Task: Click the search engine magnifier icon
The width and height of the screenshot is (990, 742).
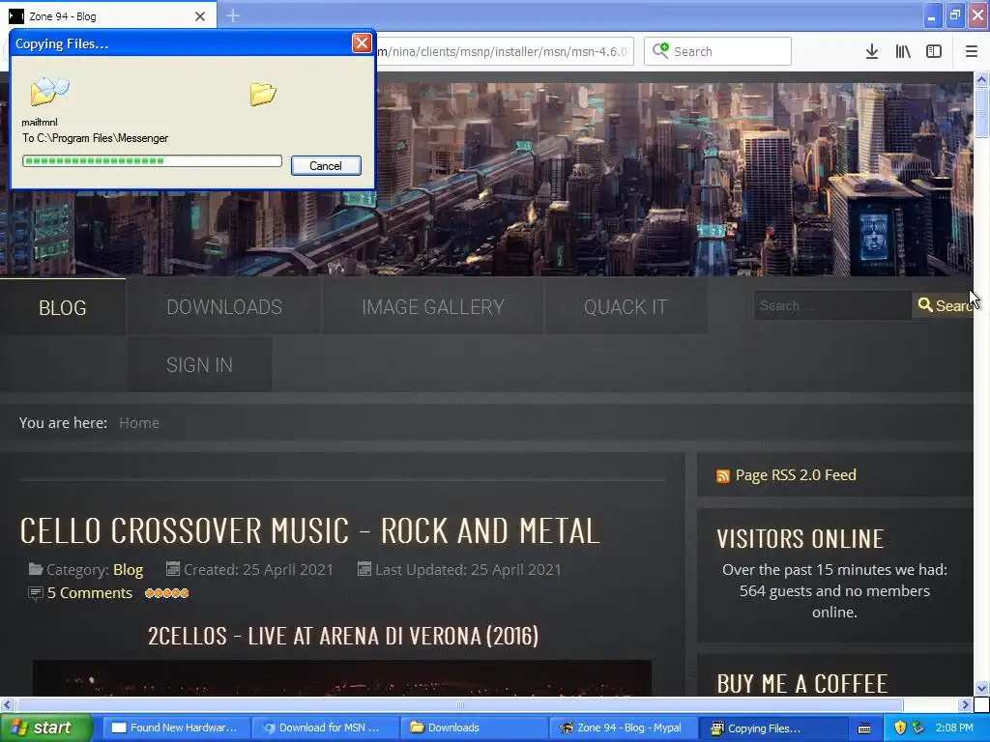Action: click(x=659, y=50)
